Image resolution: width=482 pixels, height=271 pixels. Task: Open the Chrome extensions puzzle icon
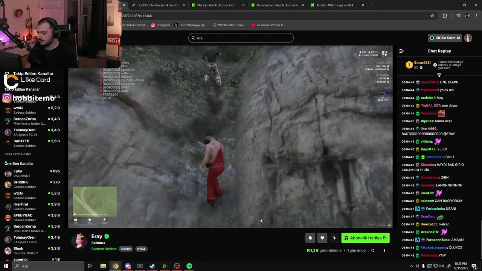(x=445, y=16)
